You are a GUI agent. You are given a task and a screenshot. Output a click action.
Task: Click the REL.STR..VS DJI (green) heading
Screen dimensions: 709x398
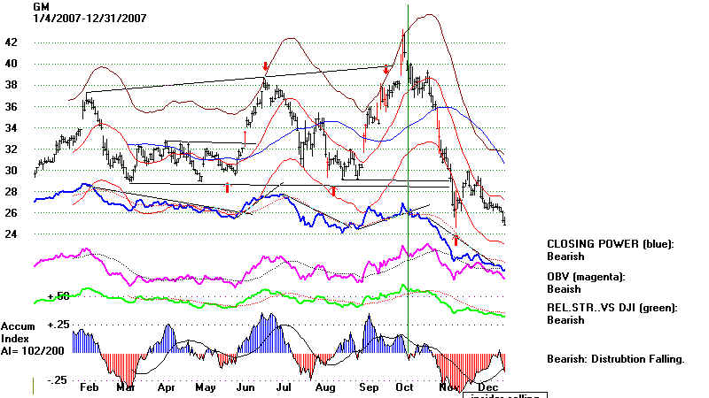click(612, 308)
